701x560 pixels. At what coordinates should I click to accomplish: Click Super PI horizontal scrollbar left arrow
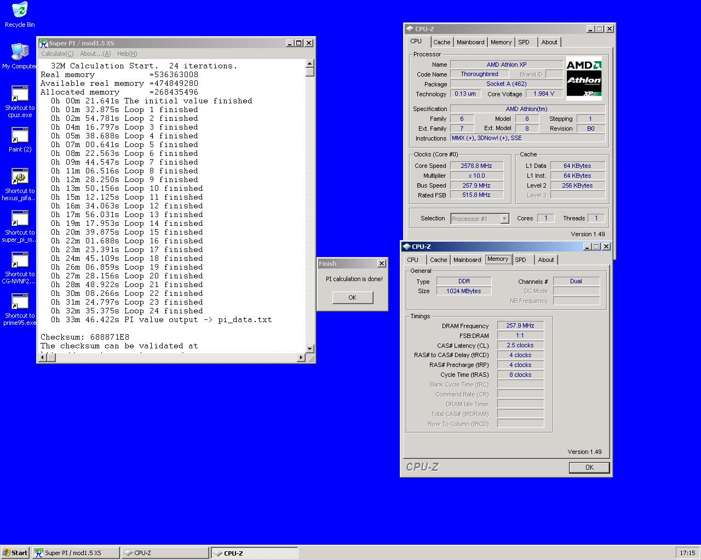(x=42, y=358)
